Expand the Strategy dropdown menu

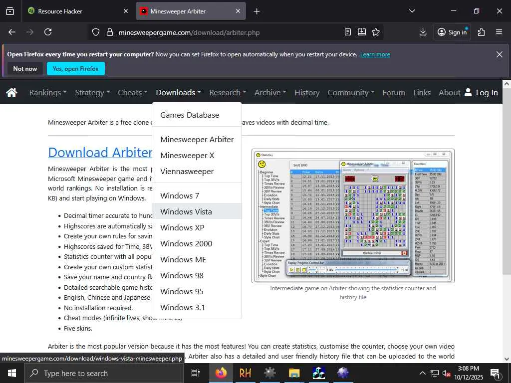[92, 92]
